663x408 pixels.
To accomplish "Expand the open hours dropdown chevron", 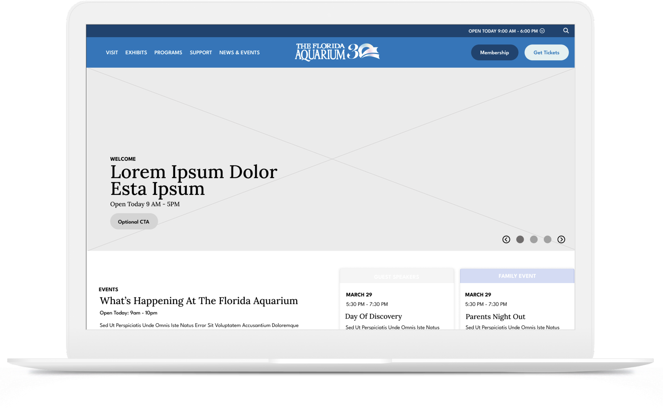I will 542,31.
